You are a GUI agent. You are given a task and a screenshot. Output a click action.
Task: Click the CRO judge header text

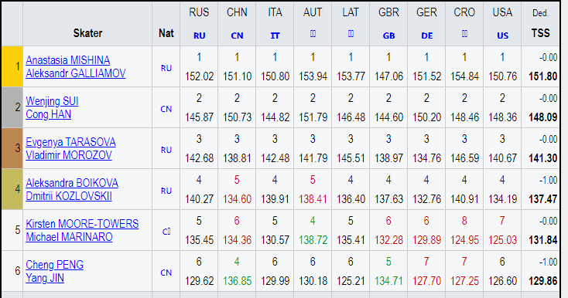point(464,12)
